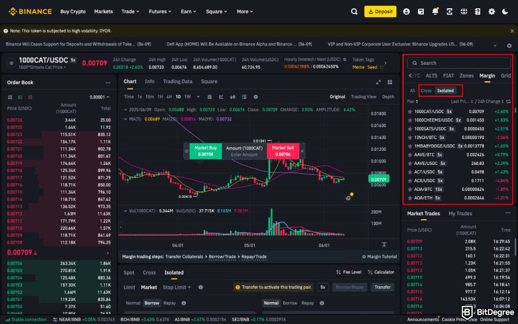Close the Market Buy/Sell quick order widget
518x324 pixels.
tap(302, 151)
